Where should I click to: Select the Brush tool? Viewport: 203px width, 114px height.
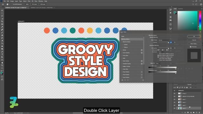tap(2, 32)
